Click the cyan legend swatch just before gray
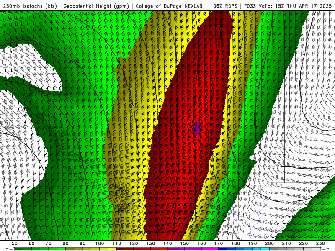The height and width of the screenshot is (251, 335). pos(265,249)
